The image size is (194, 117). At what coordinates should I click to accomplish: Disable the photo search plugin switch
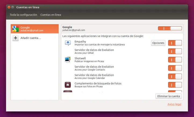[x=175, y=85]
